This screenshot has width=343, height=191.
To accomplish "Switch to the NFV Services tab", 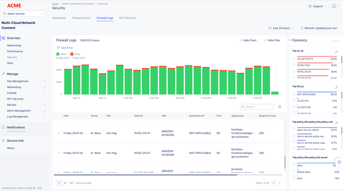I will click(127, 18).
